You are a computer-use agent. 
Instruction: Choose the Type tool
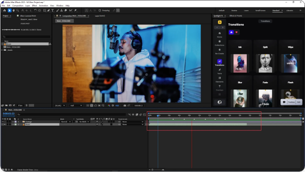(53, 10)
